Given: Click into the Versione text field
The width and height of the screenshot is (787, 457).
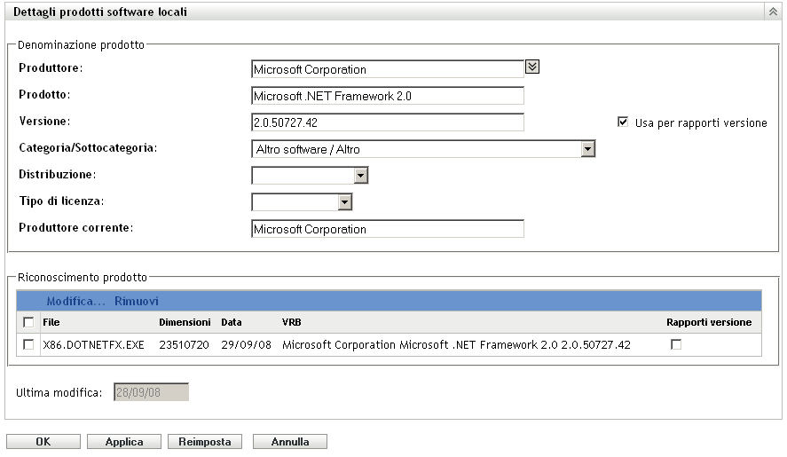Looking at the screenshot, I should pos(388,122).
